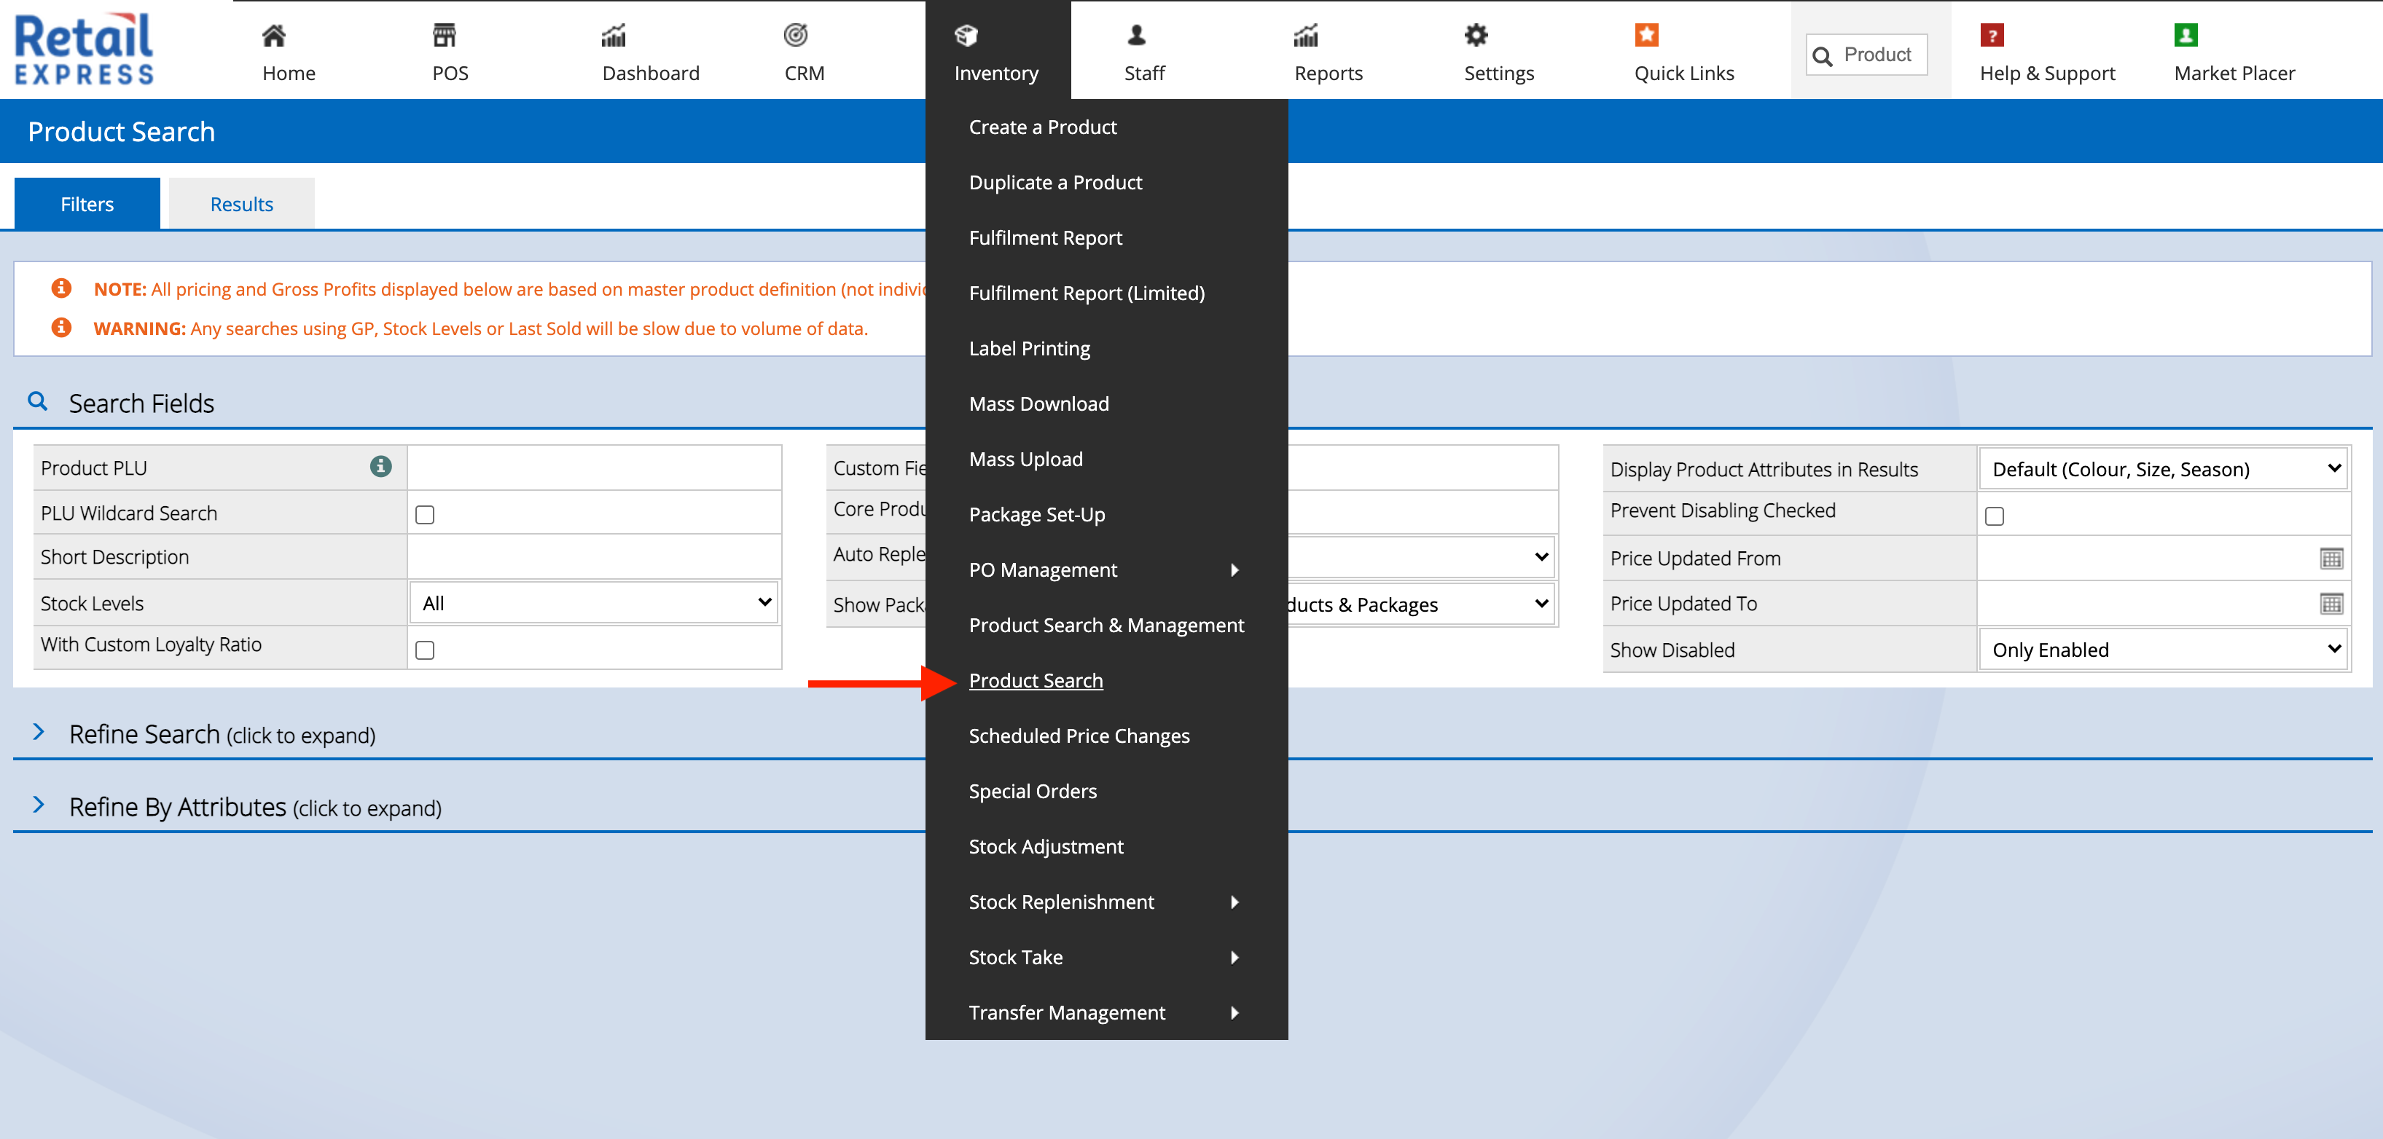This screenshot has height=1139, width=2383.
Task: Click the top Product search input
Action: [1867, 55]
